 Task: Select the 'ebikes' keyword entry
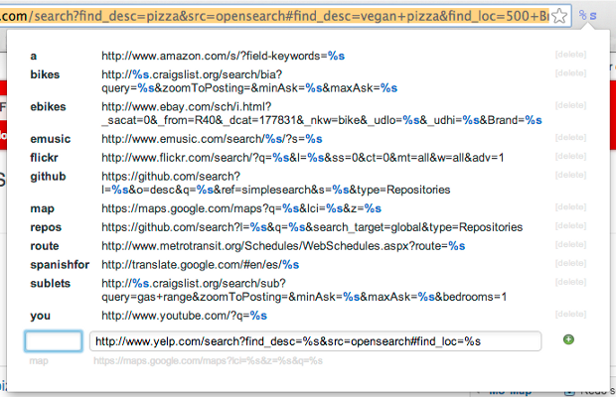tap(48, 107)
